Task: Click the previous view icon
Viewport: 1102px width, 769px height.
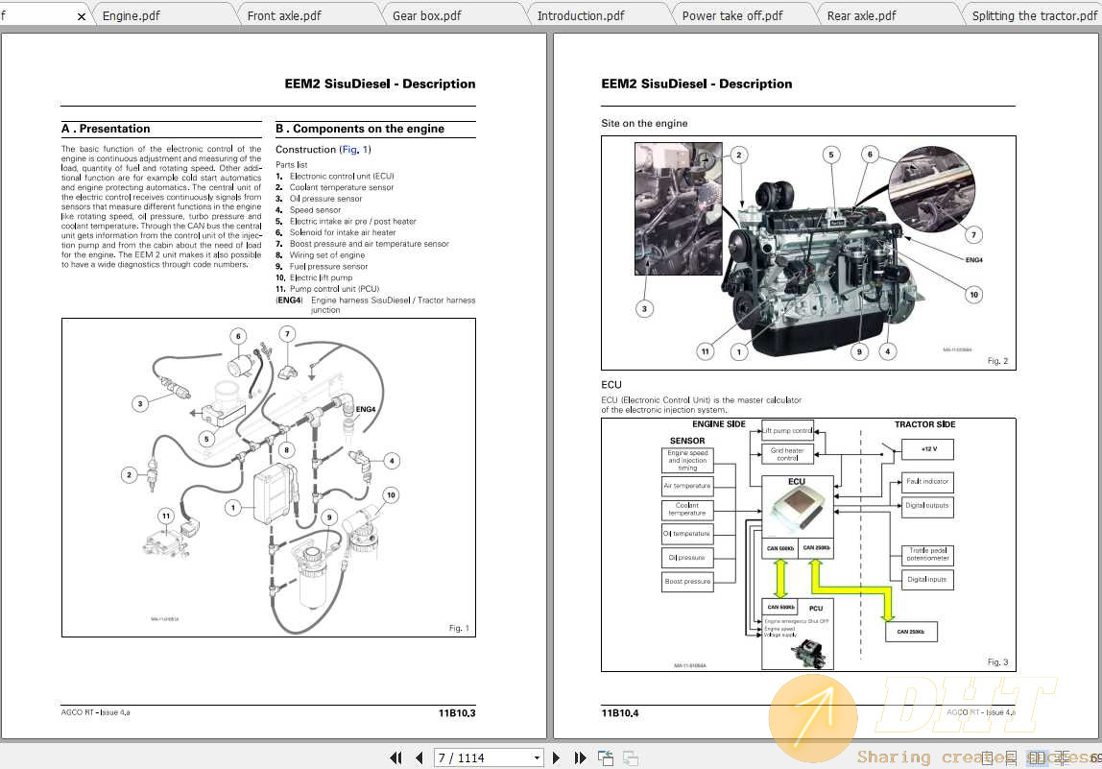Action: 607,757
